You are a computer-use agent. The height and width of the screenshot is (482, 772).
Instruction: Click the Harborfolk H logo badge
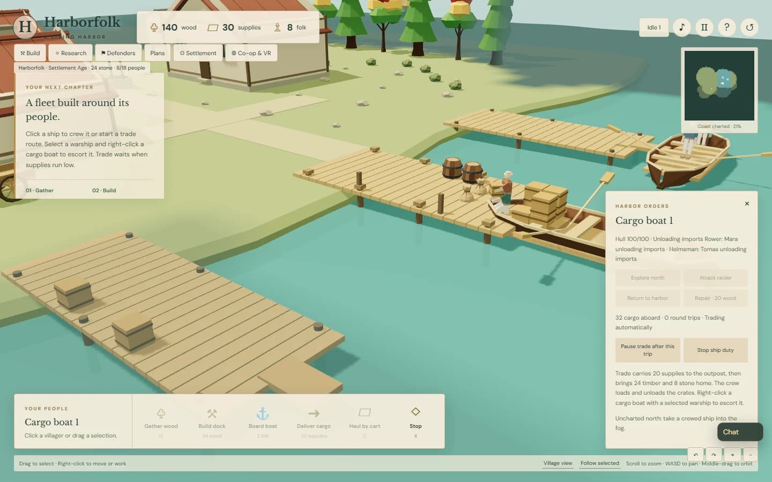(x=25, y=26)
